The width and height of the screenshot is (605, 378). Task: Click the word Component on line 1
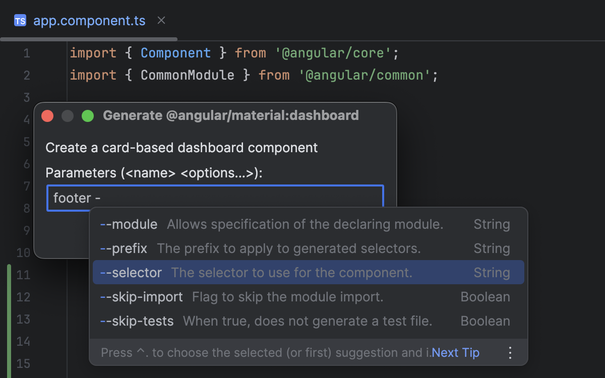coord(175,52)
